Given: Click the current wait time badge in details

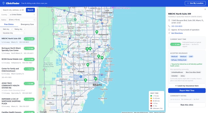Looking at the screenshot, I should coord(175,44).
